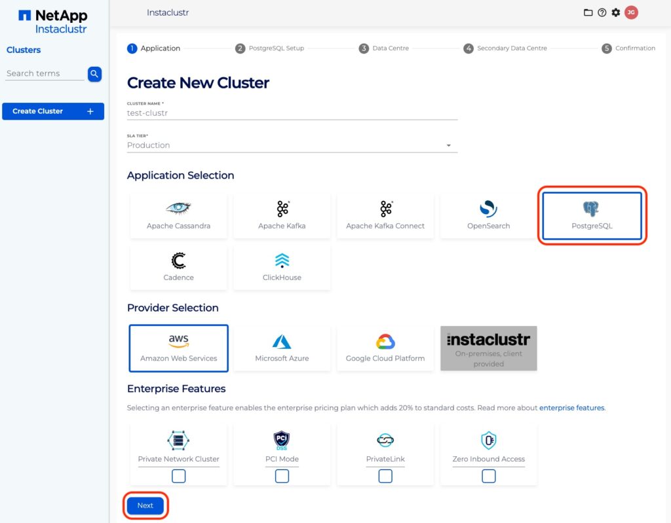Choose the Apache Kafka application icon
Viewport: 671px width, 523px height.
[x=282, y=209]
